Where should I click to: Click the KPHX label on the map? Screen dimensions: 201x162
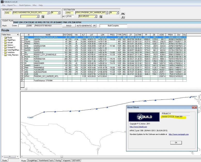(x=30, y=117)
